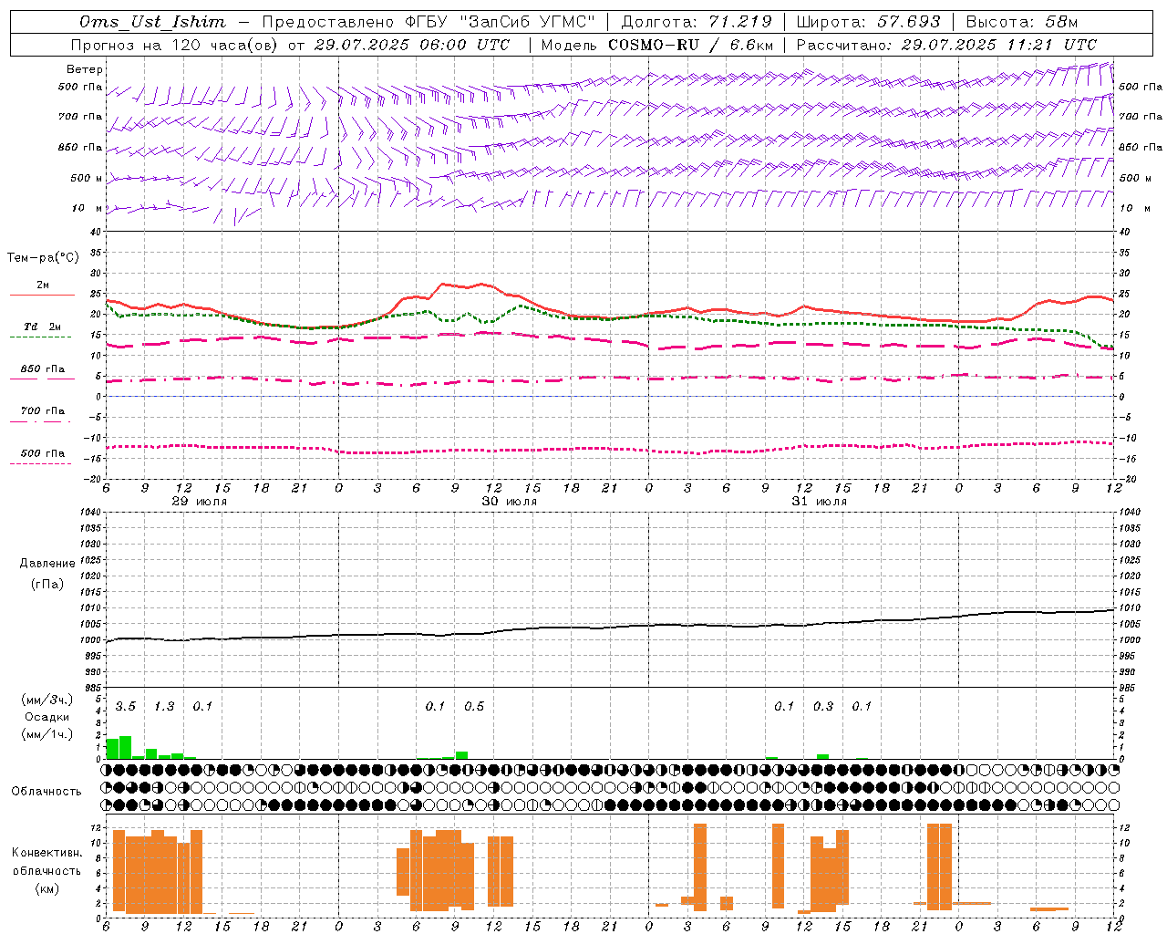Click the Ветер panel label
This screenshot has width=1167, height=934.
[85, 69]
